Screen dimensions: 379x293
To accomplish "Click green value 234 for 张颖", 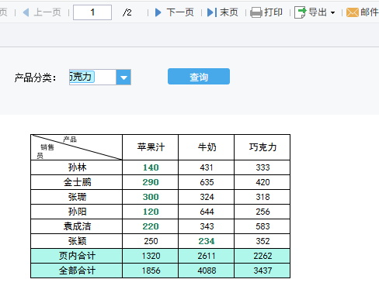I will coord(207,241).
